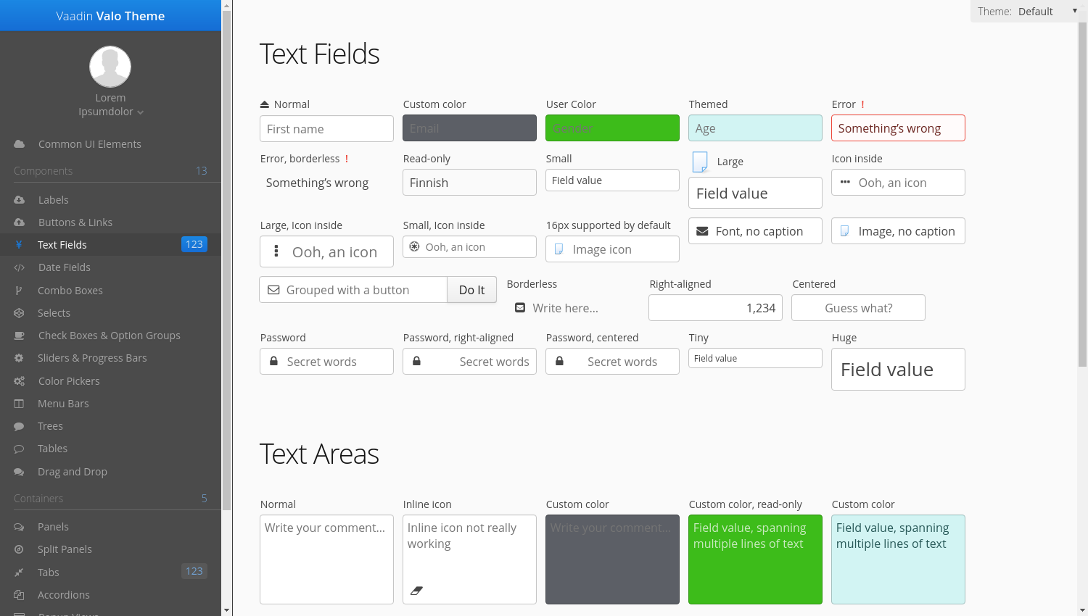Click the Huge Field value input

coord(898,370)
